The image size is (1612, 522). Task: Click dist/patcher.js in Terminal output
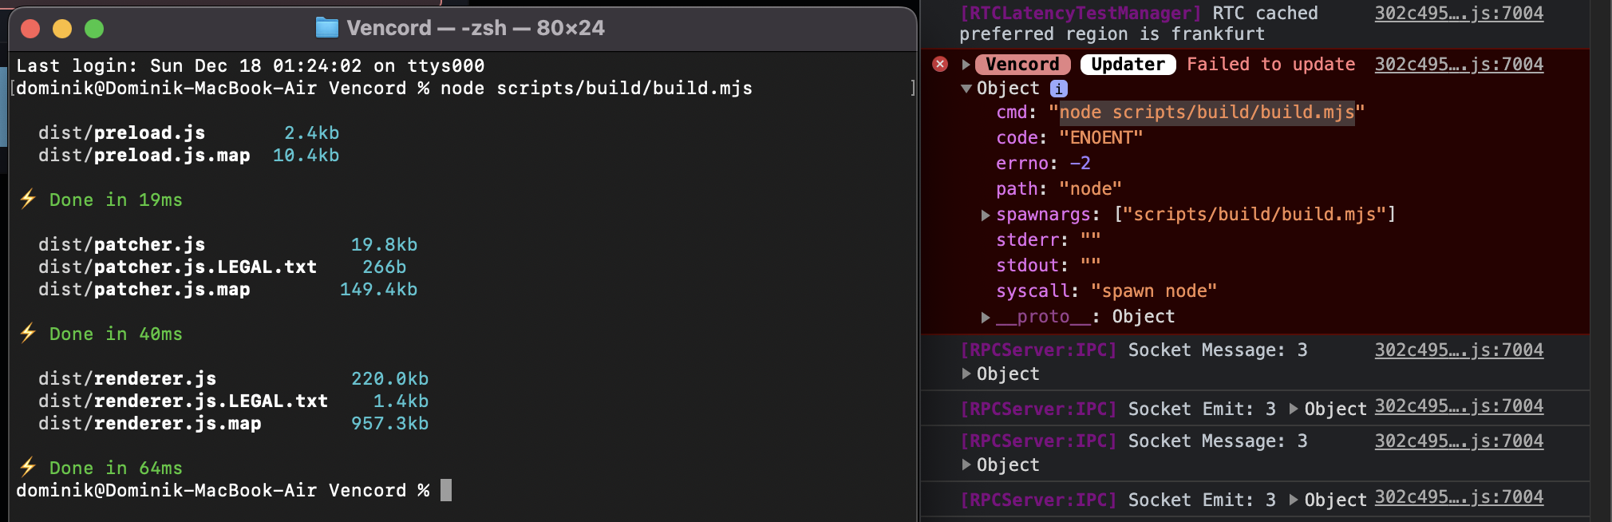tap(121, 244)
